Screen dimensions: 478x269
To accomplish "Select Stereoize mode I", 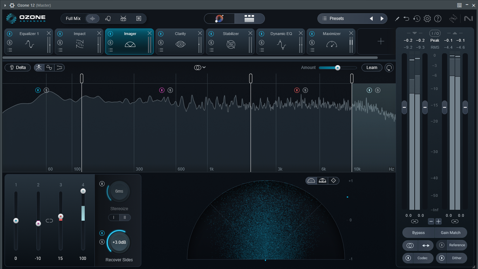I will pos(114,218).
